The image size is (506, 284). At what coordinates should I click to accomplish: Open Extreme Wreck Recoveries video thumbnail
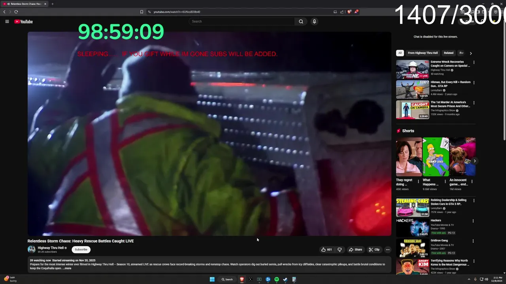click(412, 69)
